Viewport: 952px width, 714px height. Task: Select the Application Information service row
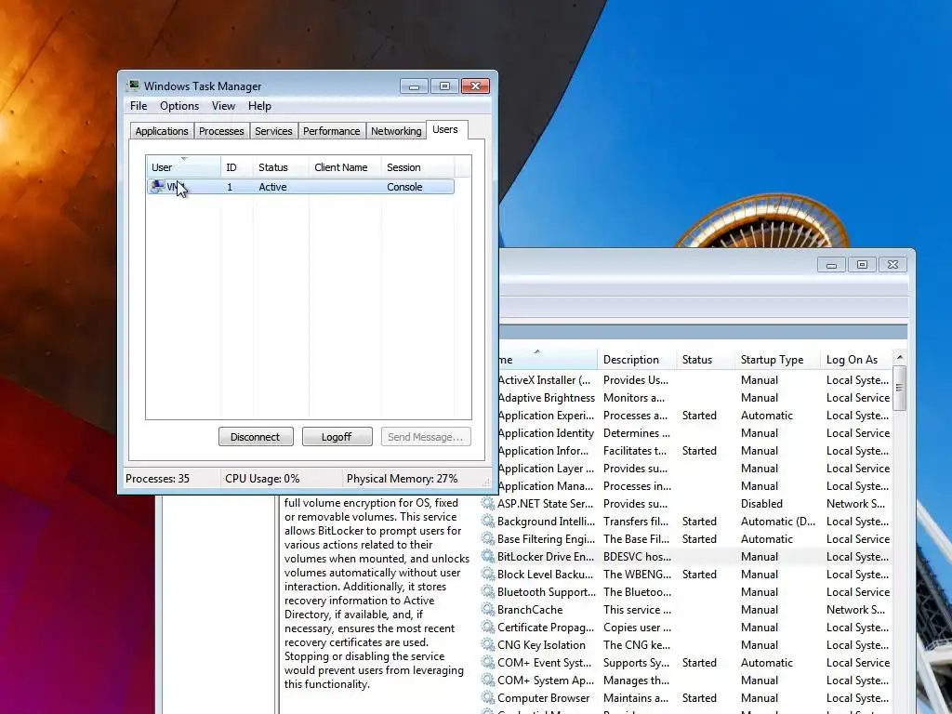point(695,451)
